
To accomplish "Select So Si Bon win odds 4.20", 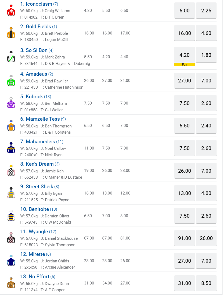I will [185, 55].
